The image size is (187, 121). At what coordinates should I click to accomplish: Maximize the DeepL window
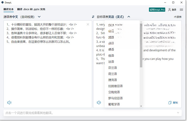[x=173, y=3]
